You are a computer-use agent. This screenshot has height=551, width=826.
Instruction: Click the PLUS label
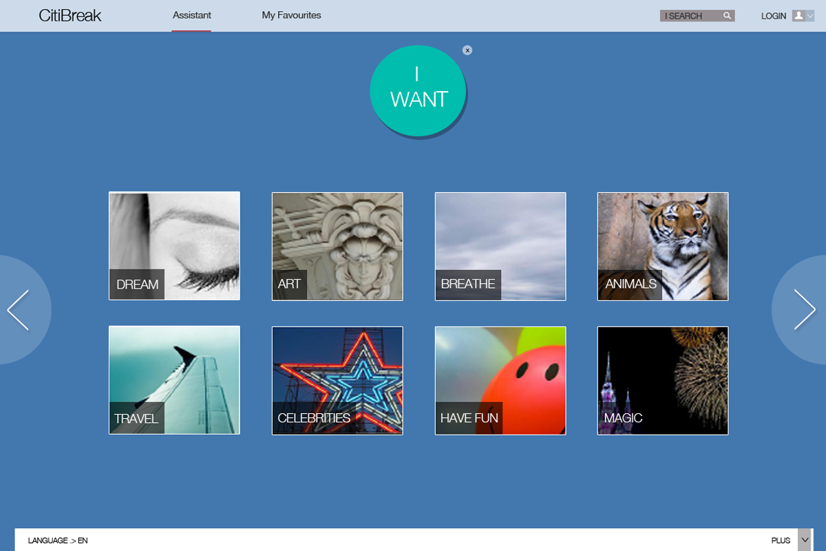[x=781, y=541]
